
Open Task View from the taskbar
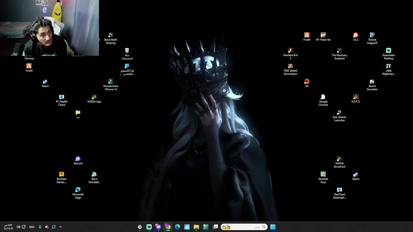(215, 227)
